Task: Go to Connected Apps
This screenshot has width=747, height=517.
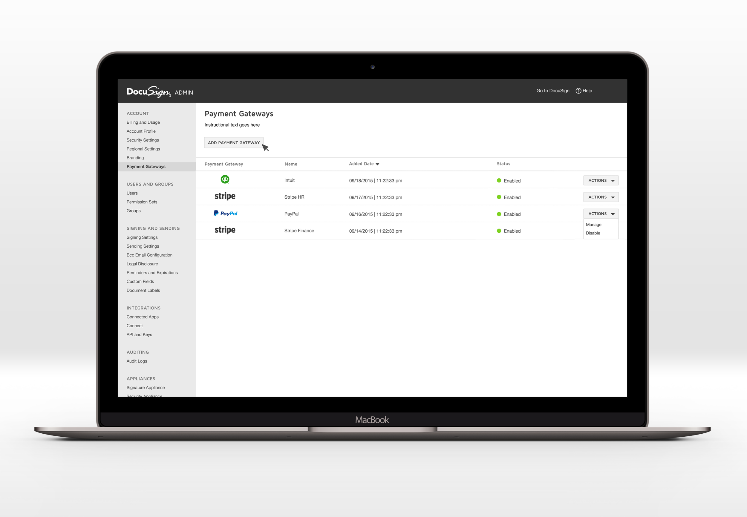Action: [x=143, y=317]
